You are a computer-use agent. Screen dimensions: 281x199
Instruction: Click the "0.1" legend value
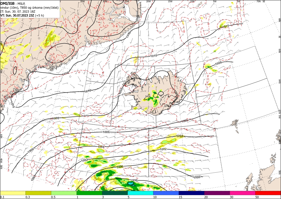2,197
